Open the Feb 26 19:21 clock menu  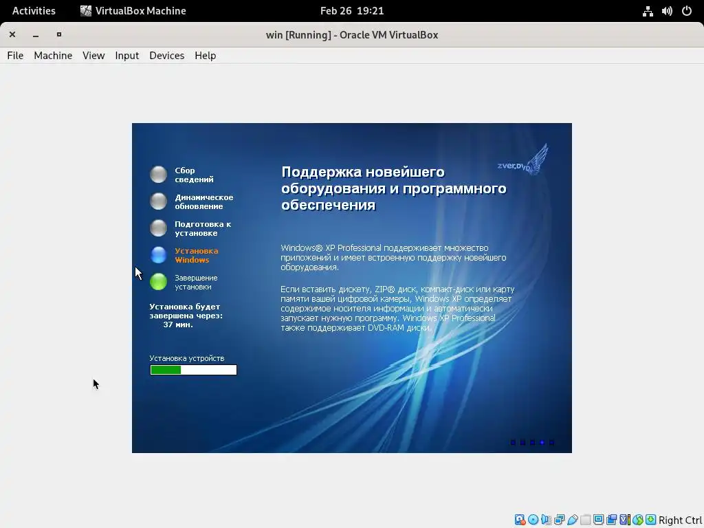352,11
